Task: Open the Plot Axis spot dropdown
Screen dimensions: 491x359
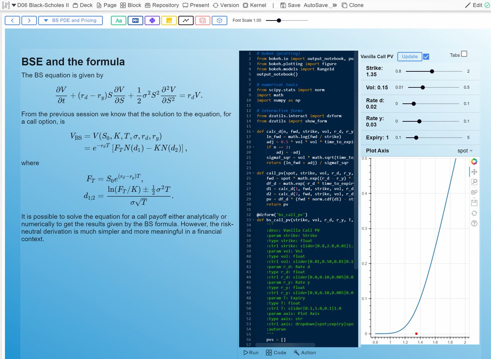Action: 465,151
